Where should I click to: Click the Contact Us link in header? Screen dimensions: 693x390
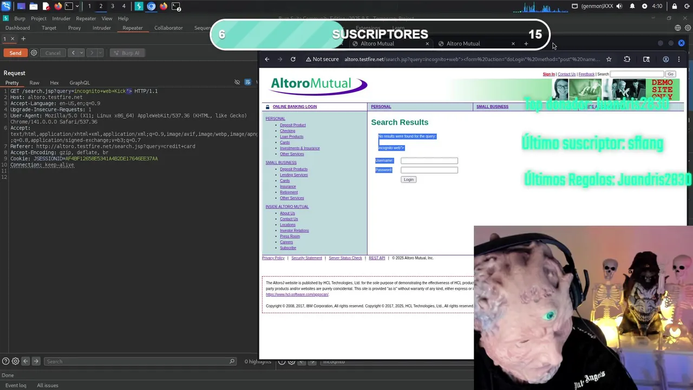(566, 74)
